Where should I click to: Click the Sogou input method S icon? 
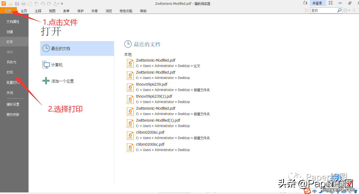[x=308, y=191]
